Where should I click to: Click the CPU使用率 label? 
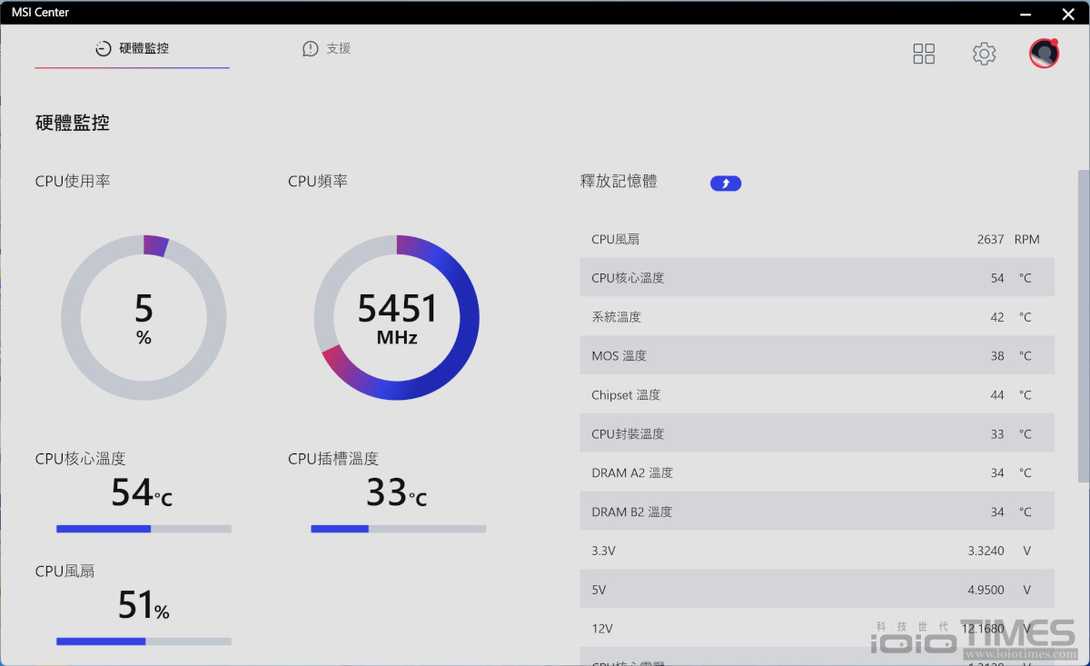point(73,182)
